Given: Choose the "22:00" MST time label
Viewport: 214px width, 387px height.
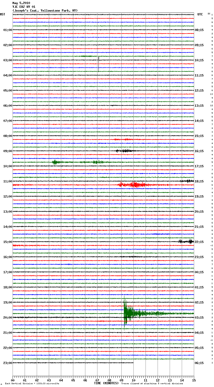Looking at the screenshot, I should [x=8, y=348].
